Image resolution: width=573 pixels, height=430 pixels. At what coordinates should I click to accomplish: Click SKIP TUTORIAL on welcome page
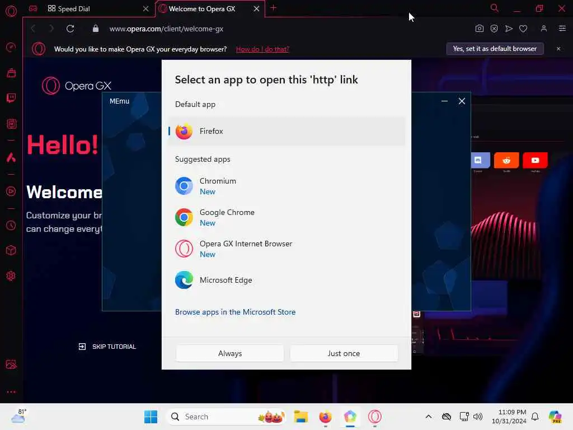(107, 346)
